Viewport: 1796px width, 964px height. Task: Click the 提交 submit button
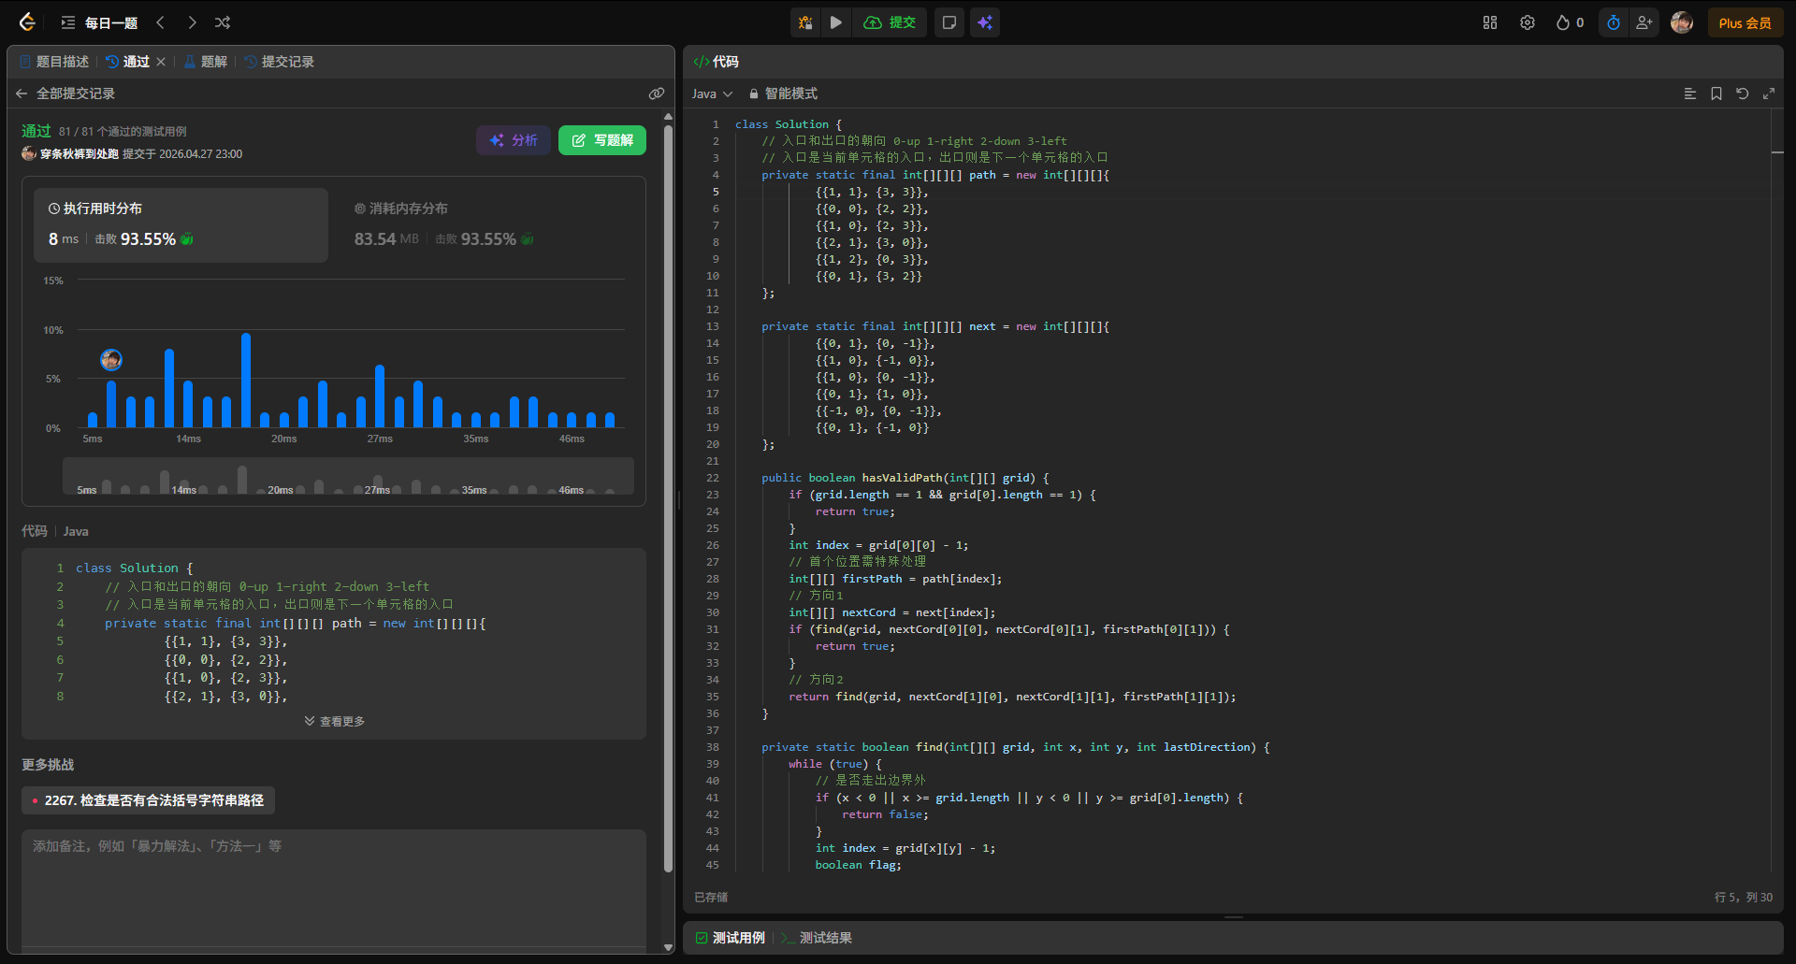[x=890, y=22]
